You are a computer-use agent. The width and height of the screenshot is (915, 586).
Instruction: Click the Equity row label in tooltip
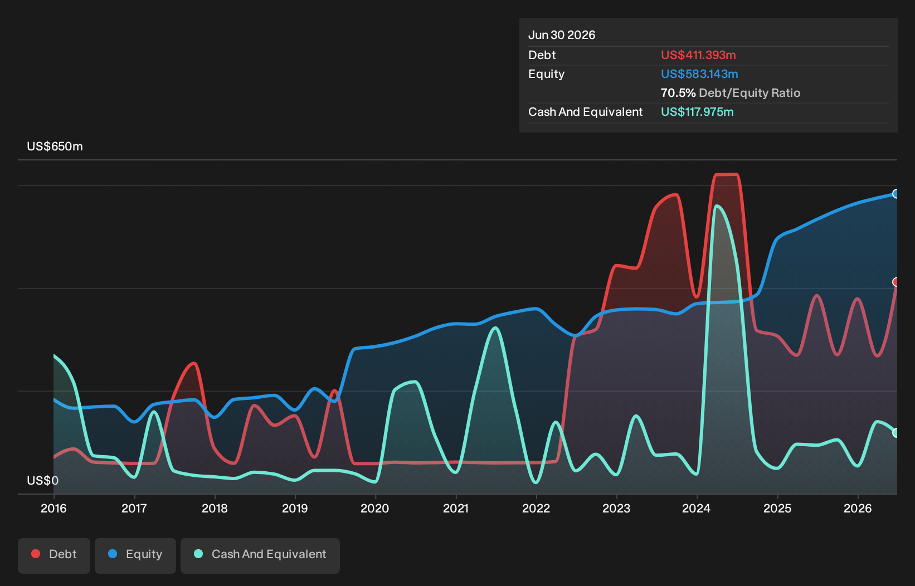click(x=546, y=74)
